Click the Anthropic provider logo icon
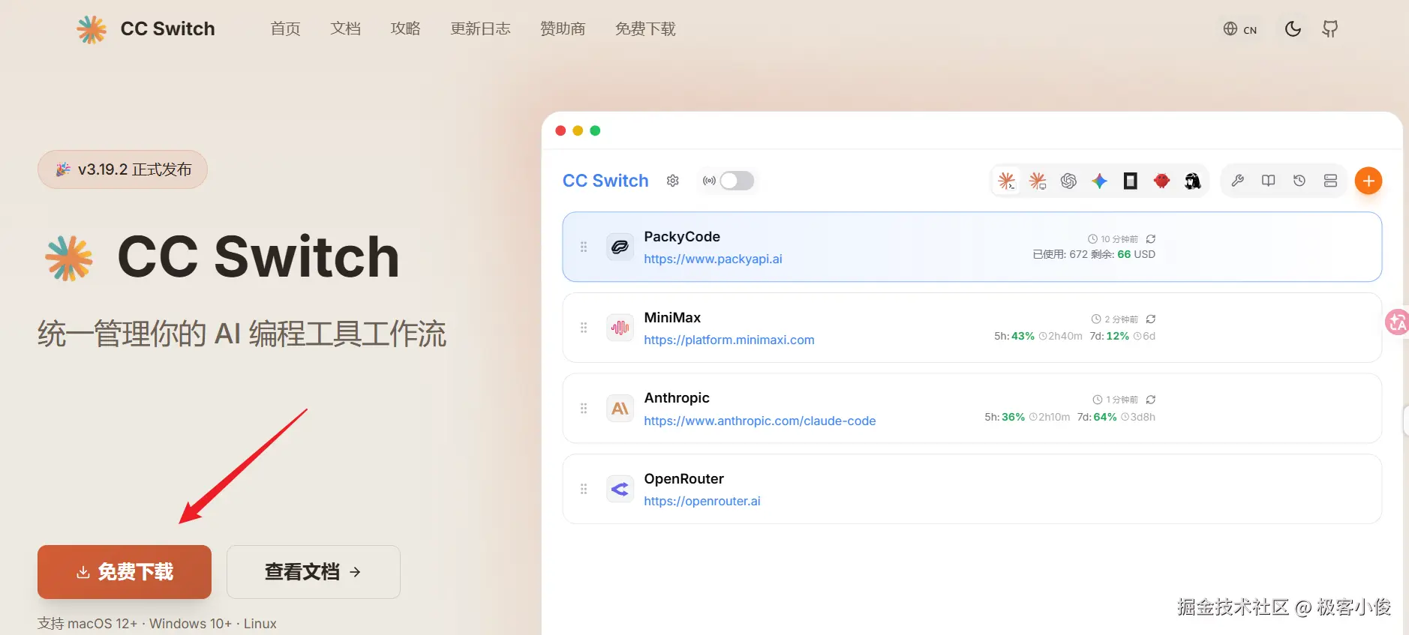This screenshot has width=1409, height=635. [620, 409]
